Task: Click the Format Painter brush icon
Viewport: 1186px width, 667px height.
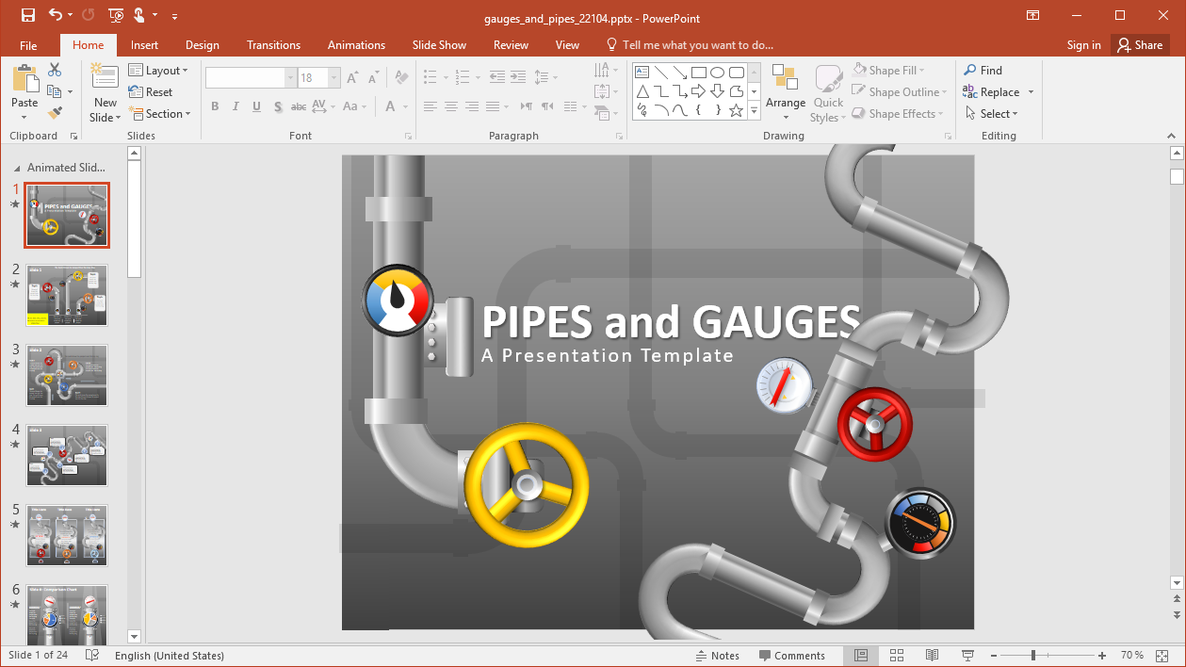Action: click(55, 113)
